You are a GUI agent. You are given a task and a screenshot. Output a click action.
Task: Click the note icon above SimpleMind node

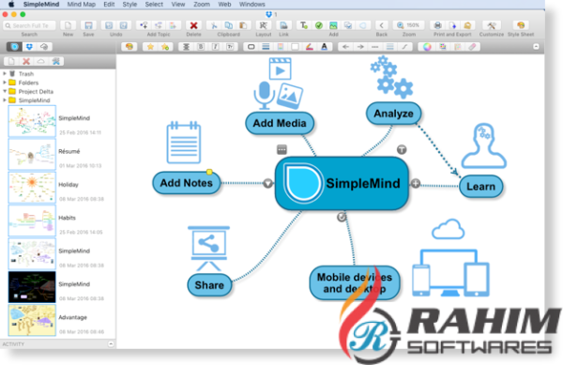click(281, 149)
